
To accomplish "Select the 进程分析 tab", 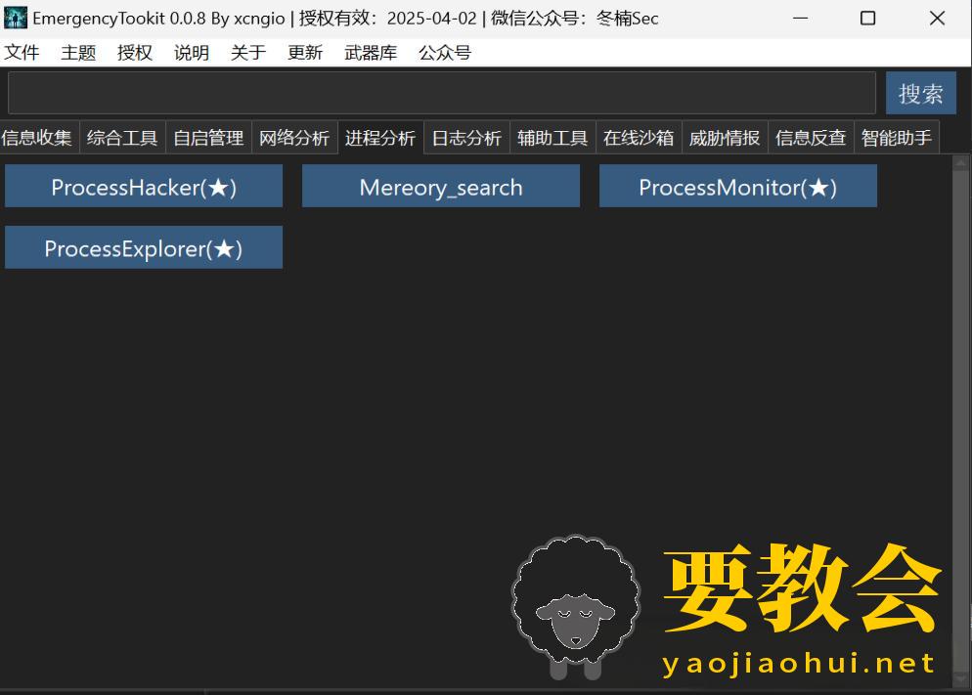I will click(x=380, y=137).
